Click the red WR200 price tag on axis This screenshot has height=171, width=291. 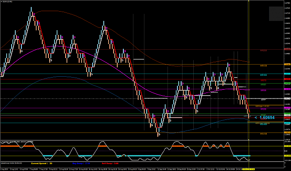pyautogui.click(x=287, y=49)
